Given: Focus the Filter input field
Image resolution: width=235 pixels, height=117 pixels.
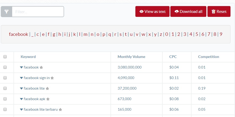Looking at the screenshot, I should click(38, 12).
